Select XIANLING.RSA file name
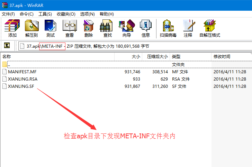 (x=22, y=79)
